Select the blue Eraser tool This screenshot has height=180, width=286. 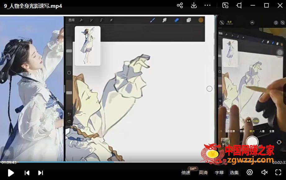click(177, 20)
